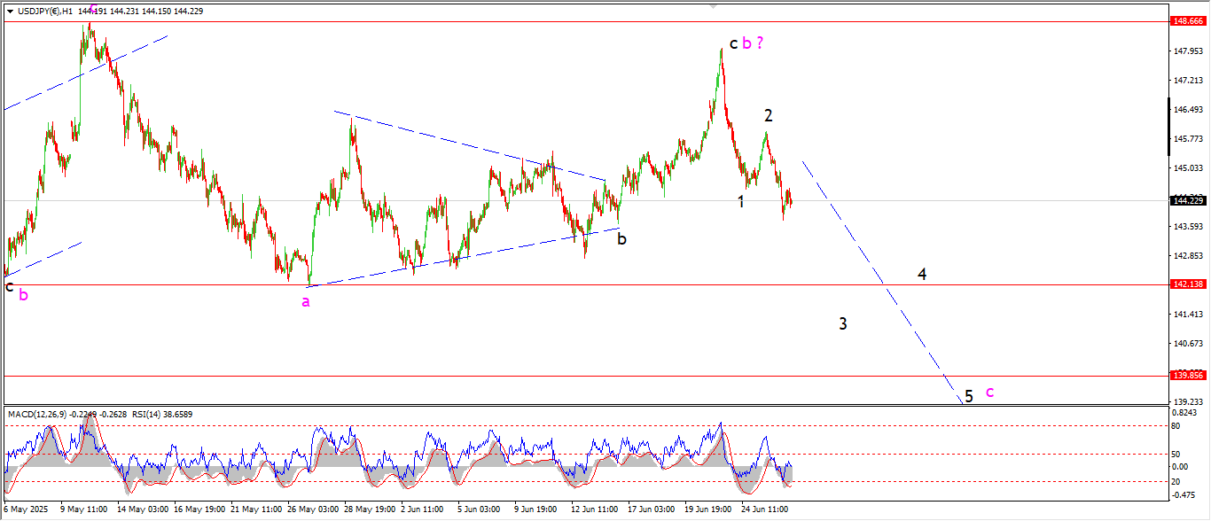Click the '28 May 19:00' time axis label
Viewport: 1211px width, 521px height.
(x=370, y=509)
